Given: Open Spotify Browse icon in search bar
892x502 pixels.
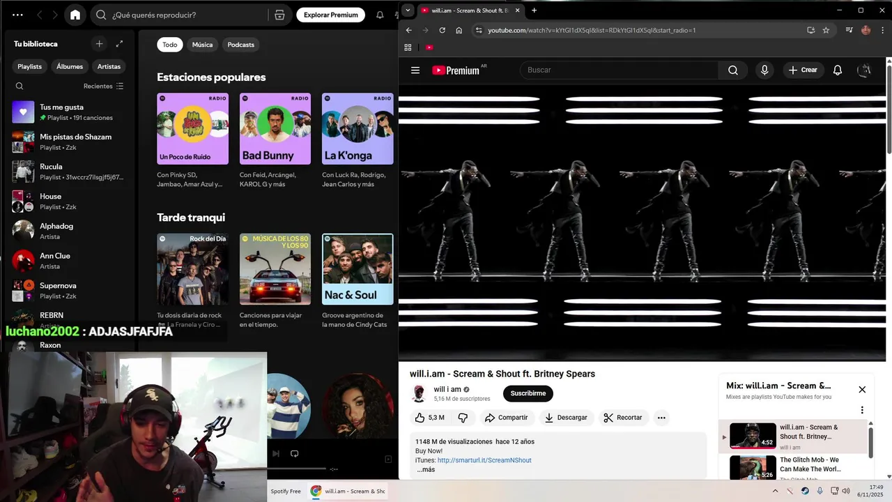Looking at the screenshot, I should [x=279, y=15].
